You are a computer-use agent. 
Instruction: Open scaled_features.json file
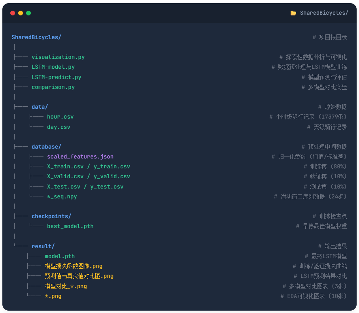(80, 156)
